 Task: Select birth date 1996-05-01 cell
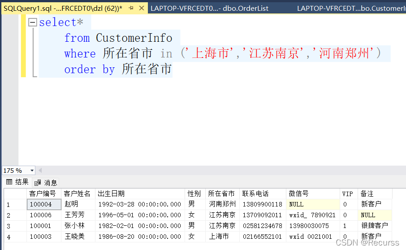click(x=140, y=215)
